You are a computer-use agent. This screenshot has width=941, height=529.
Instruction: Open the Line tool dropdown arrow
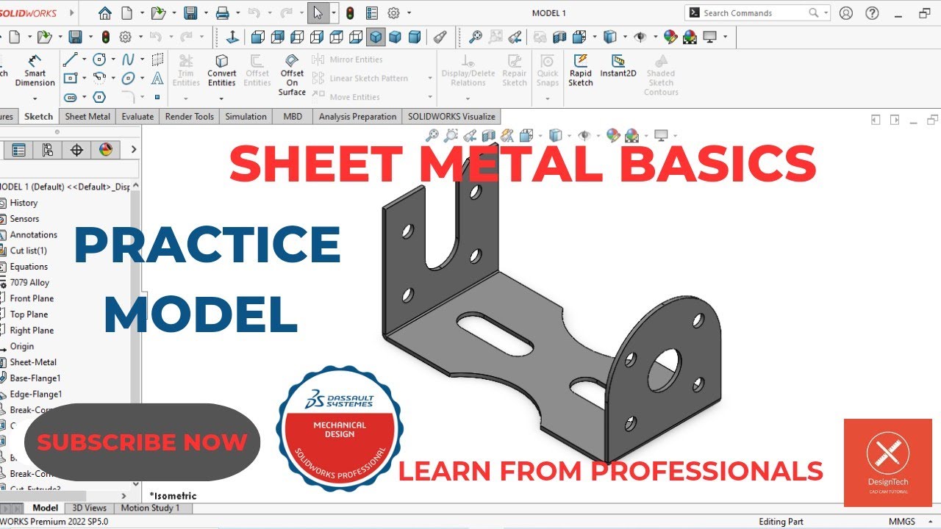click(84, 60)
